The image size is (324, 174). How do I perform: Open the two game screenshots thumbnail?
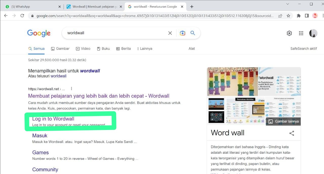[216, 110]
